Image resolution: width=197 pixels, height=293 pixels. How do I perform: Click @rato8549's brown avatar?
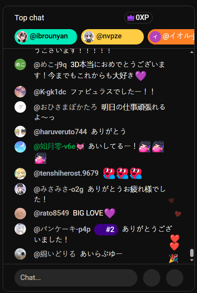point(20,213)
